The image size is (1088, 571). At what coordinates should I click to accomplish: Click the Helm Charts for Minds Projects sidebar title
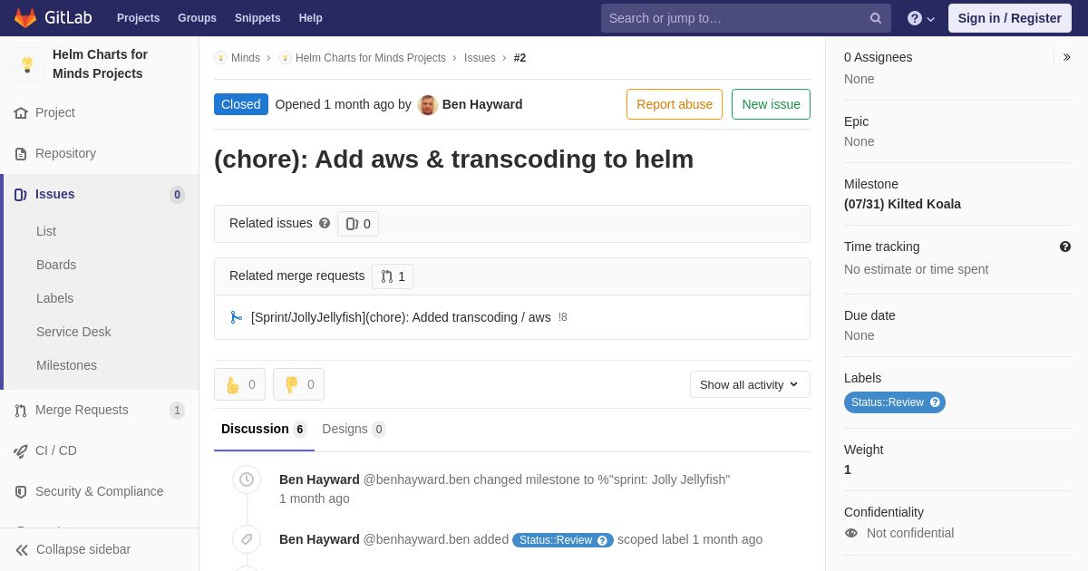[x=100, y=64]
